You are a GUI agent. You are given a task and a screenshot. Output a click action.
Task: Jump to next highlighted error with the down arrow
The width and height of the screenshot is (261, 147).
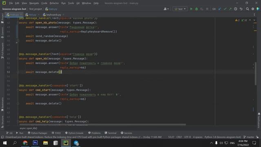[254, 20]
